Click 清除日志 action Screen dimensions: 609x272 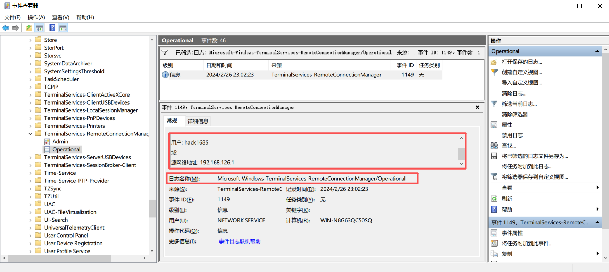tap(514, 93)
